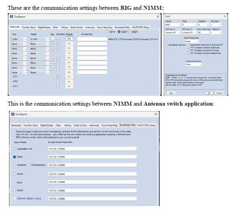Screen dimensions: 236x210
Task: Select the SO1V radio option
Action: click(x=107, y=32)
